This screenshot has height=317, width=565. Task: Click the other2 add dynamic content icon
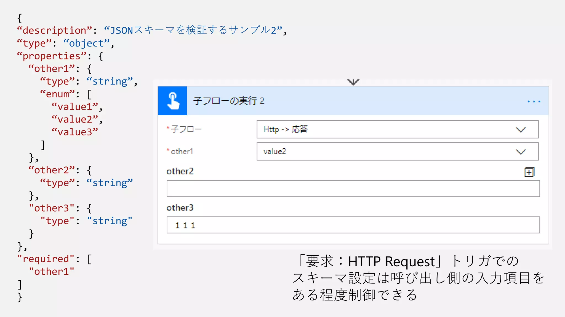point(529,172)
